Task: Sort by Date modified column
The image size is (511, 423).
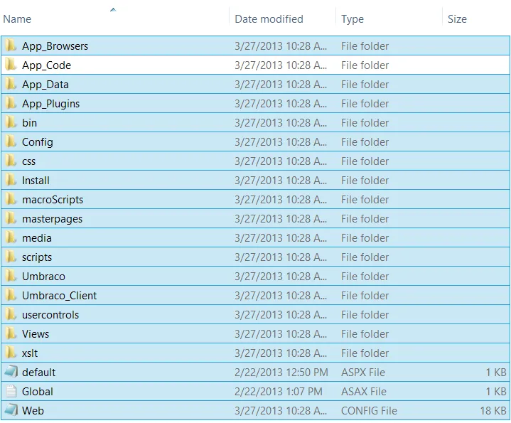Action: point(269,19)
